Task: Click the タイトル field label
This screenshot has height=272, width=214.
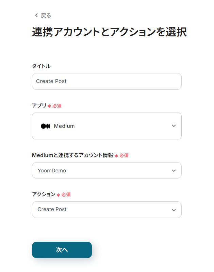Action: tap(41, 66)
